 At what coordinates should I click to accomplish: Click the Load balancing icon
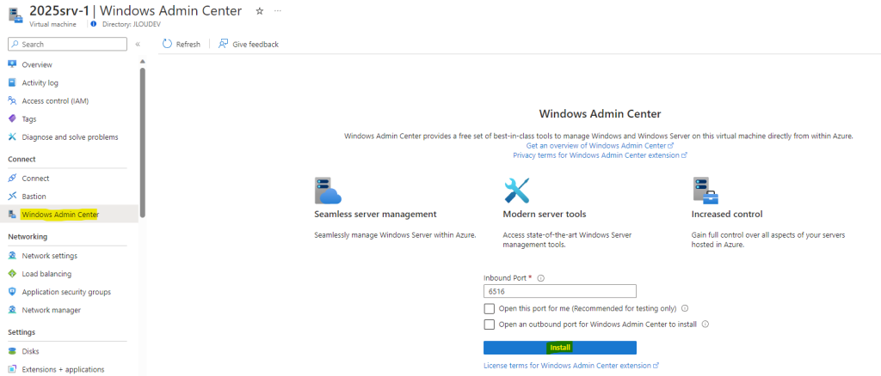[12, 274]
